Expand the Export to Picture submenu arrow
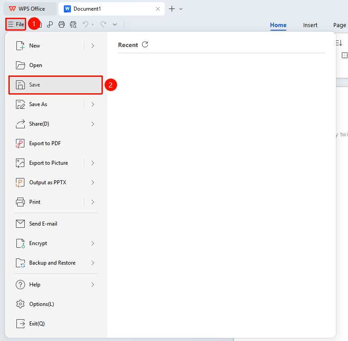 click(93, 163)
